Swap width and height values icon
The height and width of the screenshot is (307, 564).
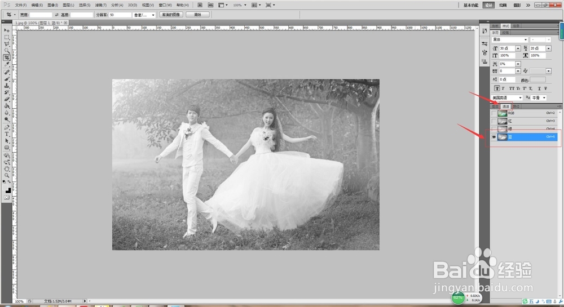click(56, 15)
